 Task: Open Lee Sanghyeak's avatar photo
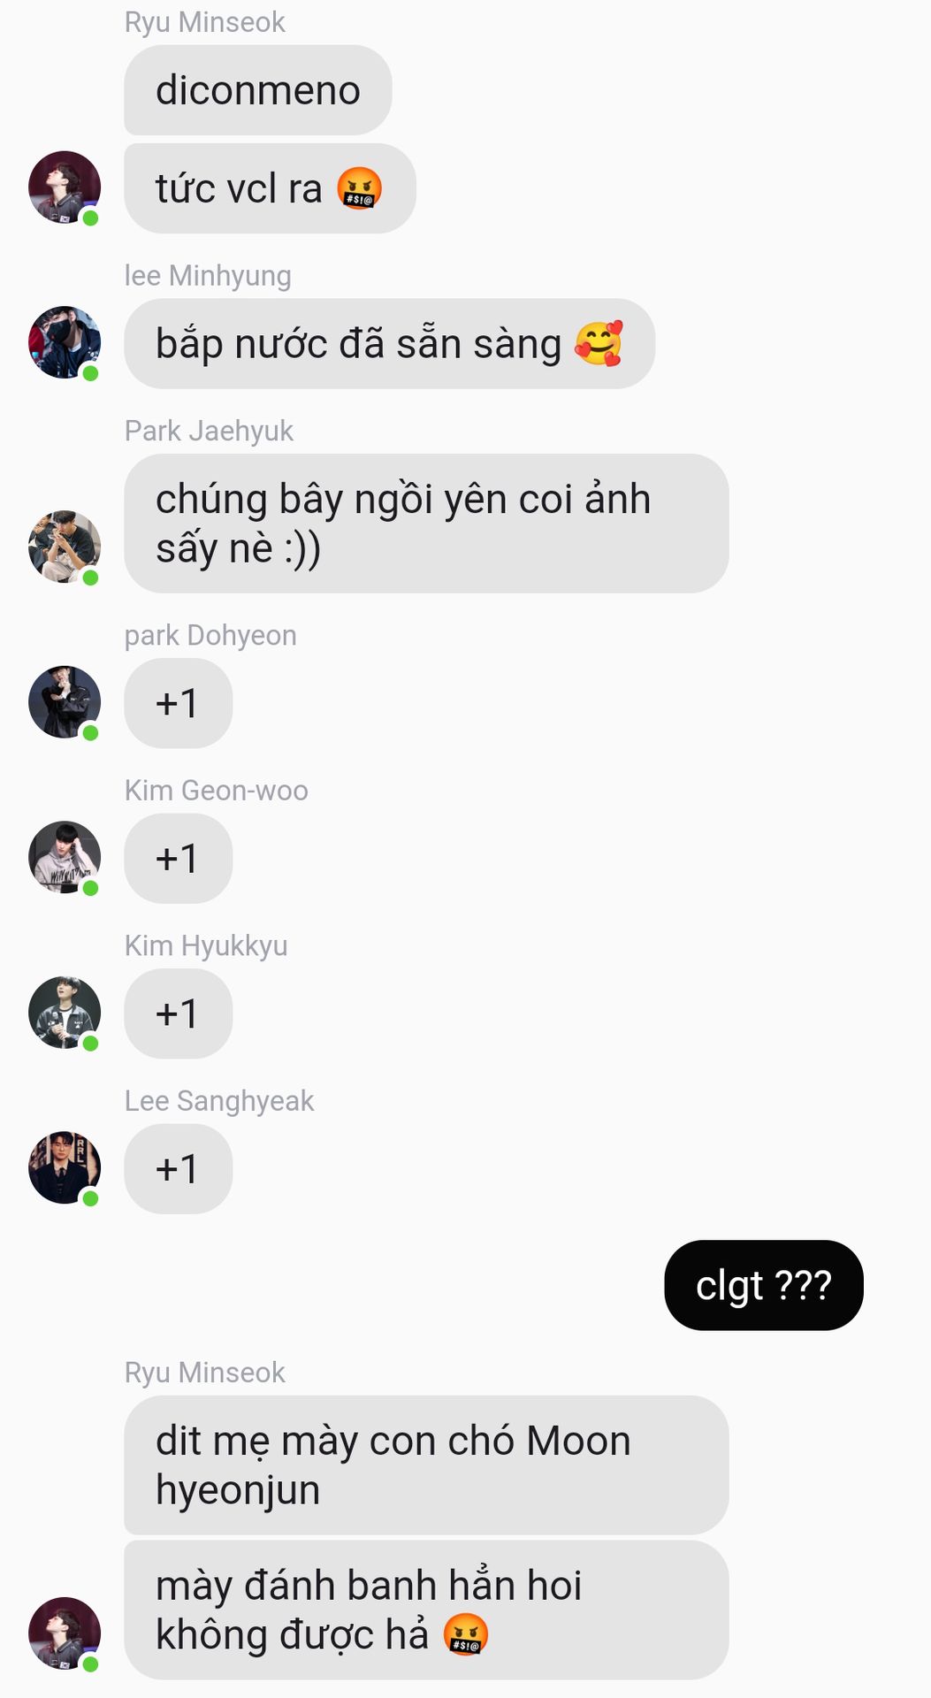(x=65, y=1167)
